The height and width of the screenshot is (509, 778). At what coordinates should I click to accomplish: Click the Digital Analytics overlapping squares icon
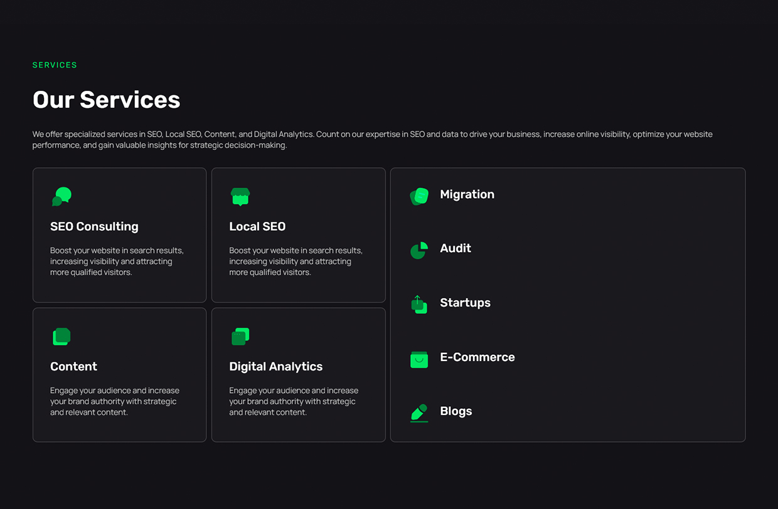coord(240,337)
